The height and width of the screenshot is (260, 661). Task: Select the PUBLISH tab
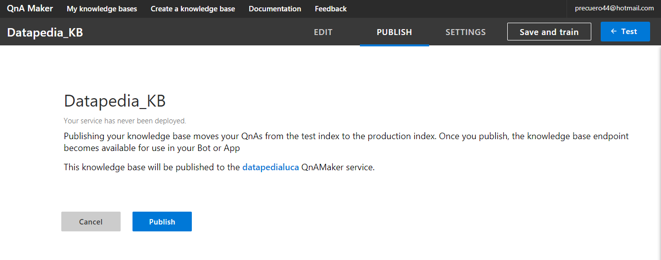[x=395, y=32]
